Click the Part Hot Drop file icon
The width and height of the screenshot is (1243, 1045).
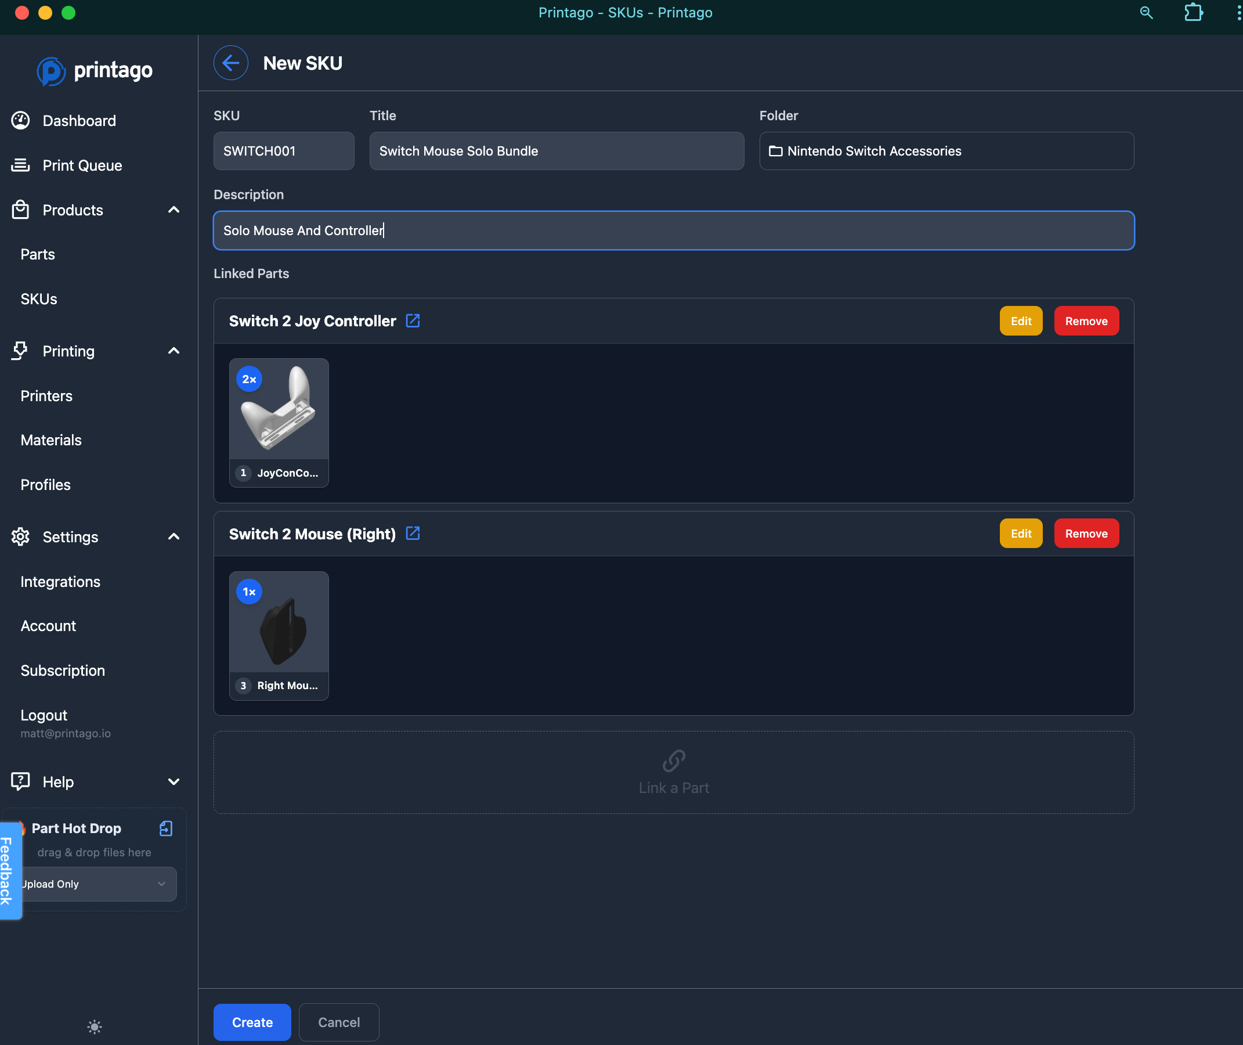point(166,828)
